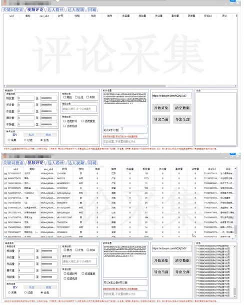Image resolution: width=244 pixels, height=306 pixels.
Task: Open 达人视频 tab in lower window
Action: [76, 163]
